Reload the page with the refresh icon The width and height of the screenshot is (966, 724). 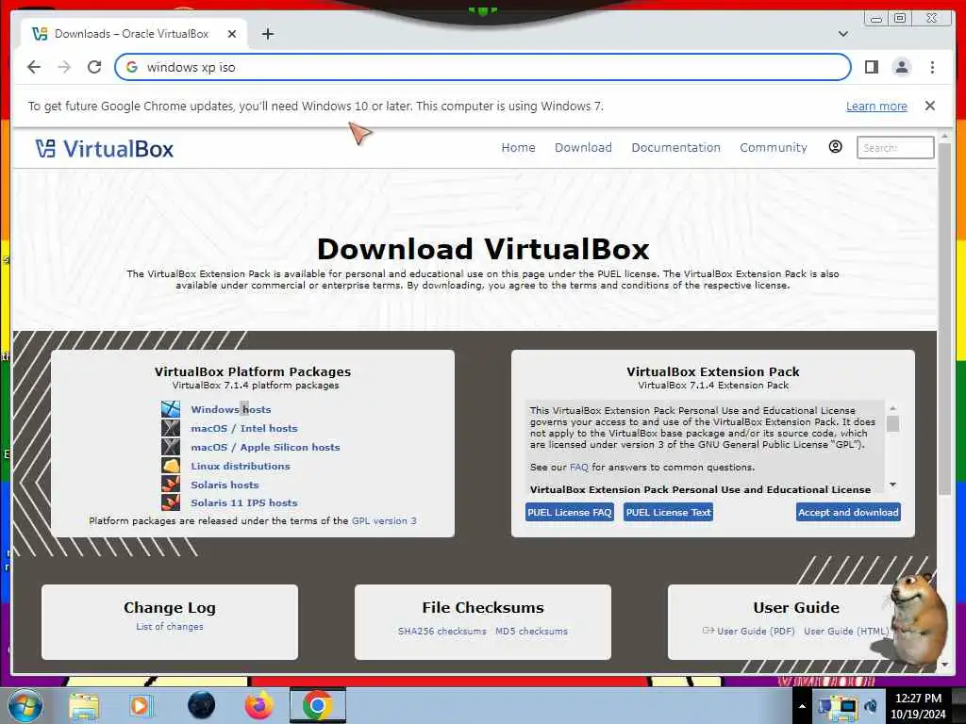click(94, 67)
